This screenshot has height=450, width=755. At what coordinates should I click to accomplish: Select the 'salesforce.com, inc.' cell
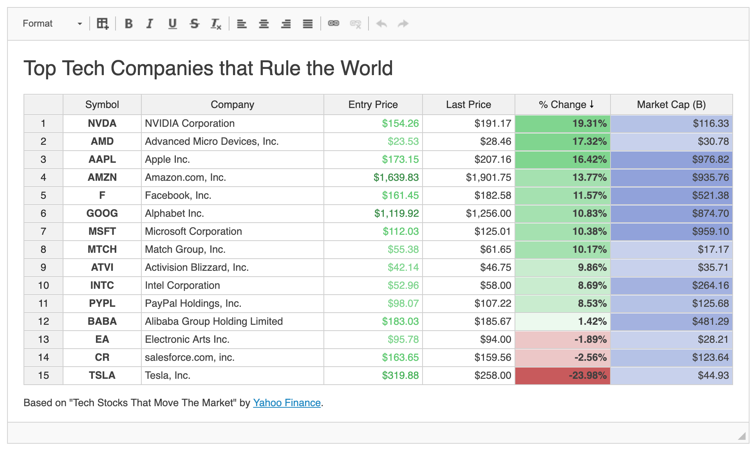[x=233, y=357]
